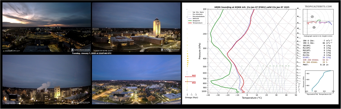Click the Tuesday, January 7, 2025 timestamp bar
Screen dimensions: 341x109
[91, 54]
